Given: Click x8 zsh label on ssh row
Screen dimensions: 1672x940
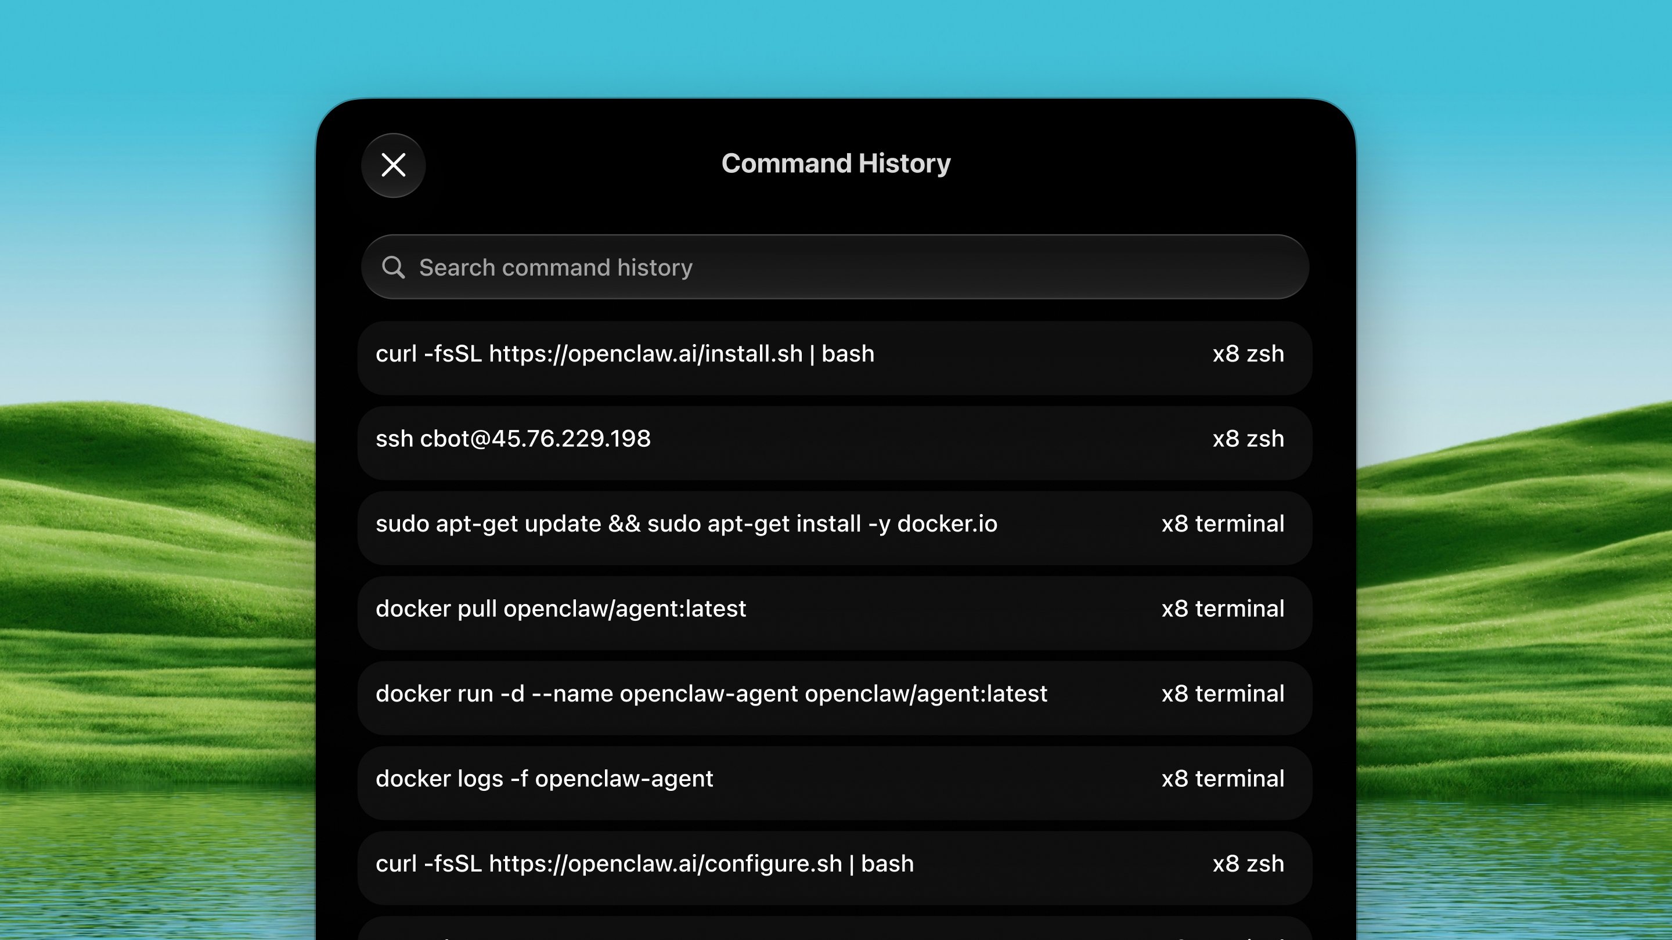Looking at the screenshot, I should (1248, 439).
